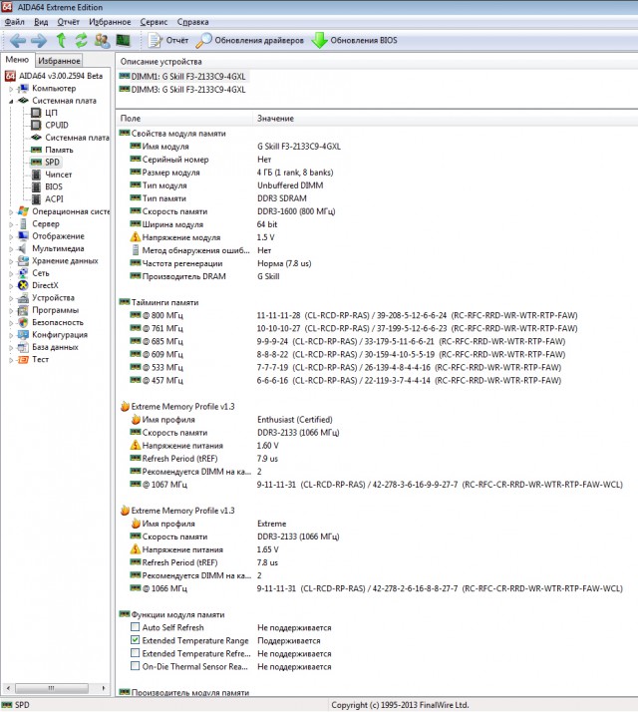
Task: Toggle On-Die Thermal Sensor Readout checkbox
Action: click(135, 666)
